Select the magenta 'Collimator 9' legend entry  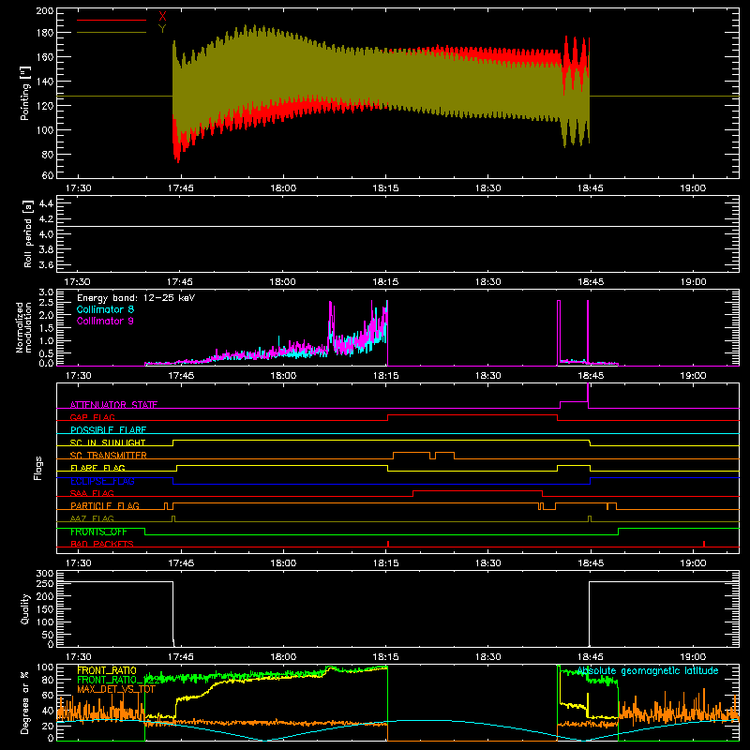coord(105,321)
